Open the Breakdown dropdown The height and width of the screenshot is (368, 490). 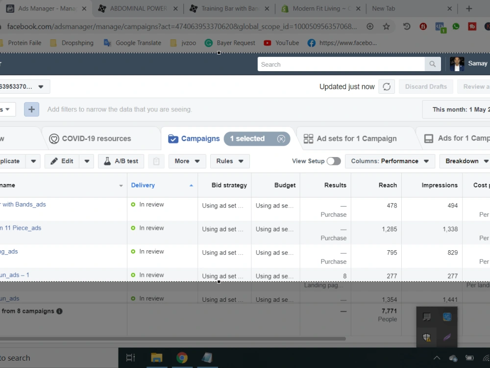tap(465, 161)
